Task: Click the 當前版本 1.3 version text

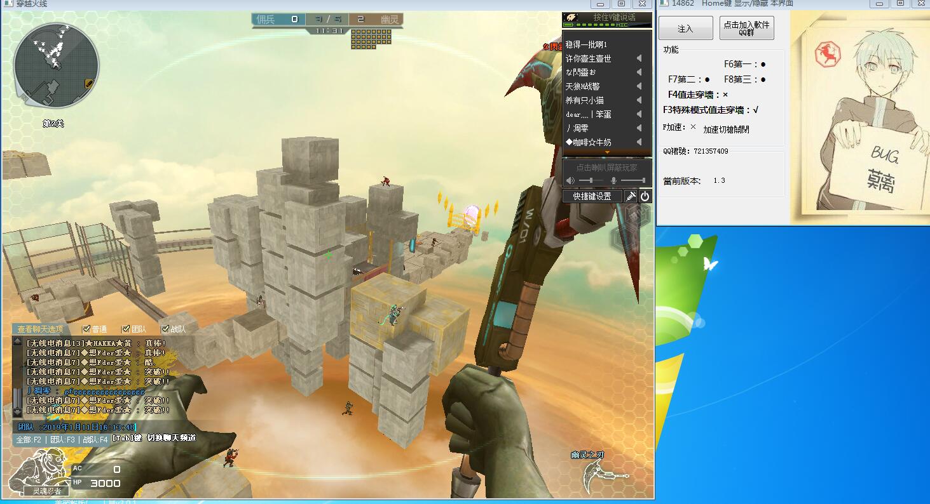Action: click(694, 181)
